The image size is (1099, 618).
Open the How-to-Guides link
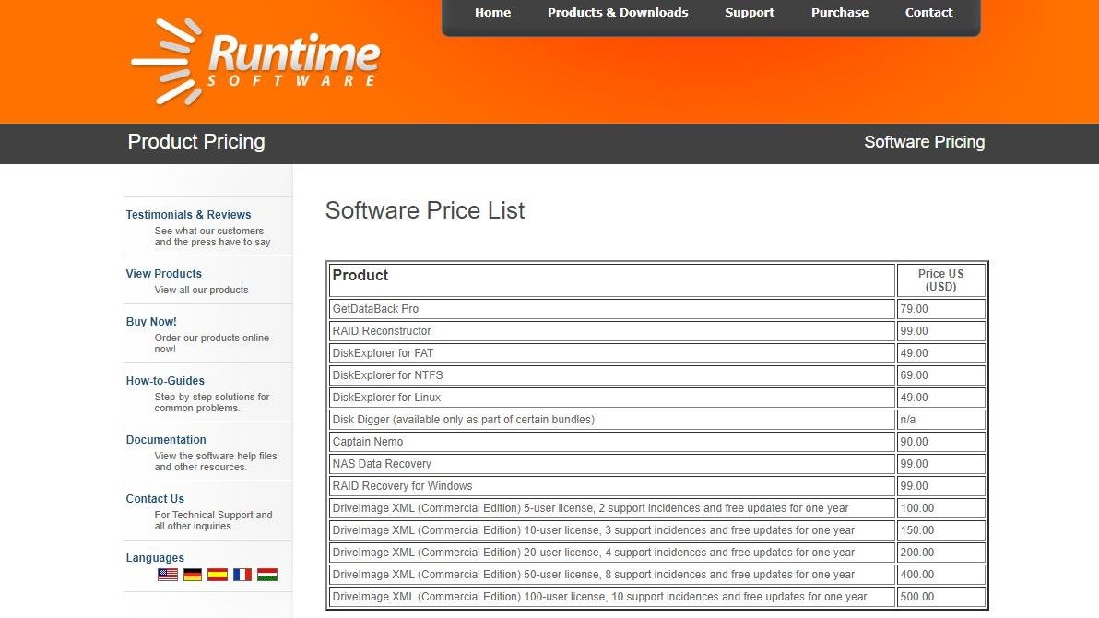(x=165, y=380)
